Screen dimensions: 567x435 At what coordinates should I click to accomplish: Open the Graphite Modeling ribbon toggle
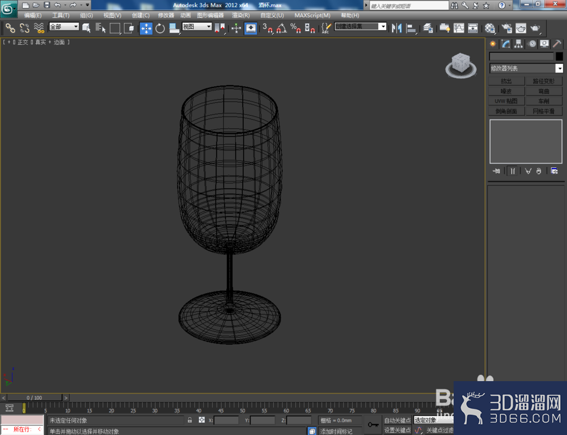pos(445,28)
